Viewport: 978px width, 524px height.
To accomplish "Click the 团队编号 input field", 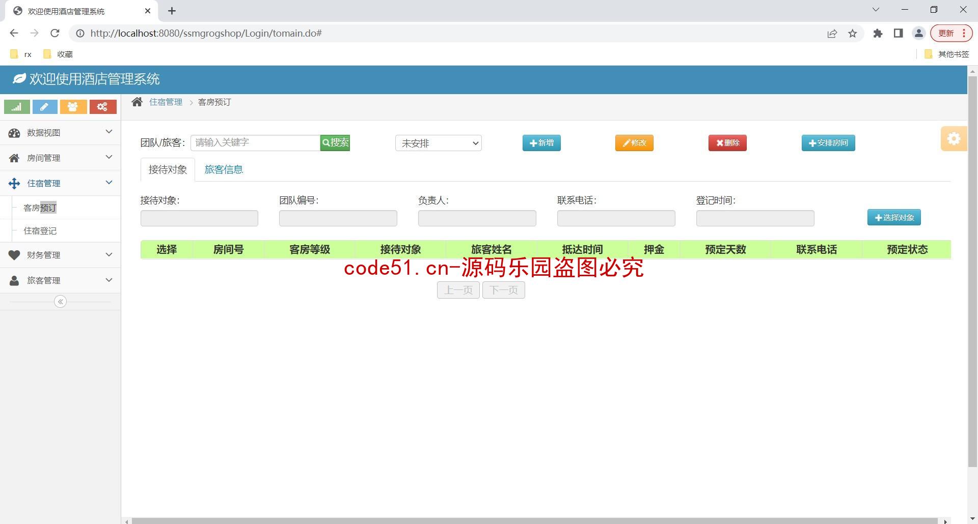I will pos(338,218).
